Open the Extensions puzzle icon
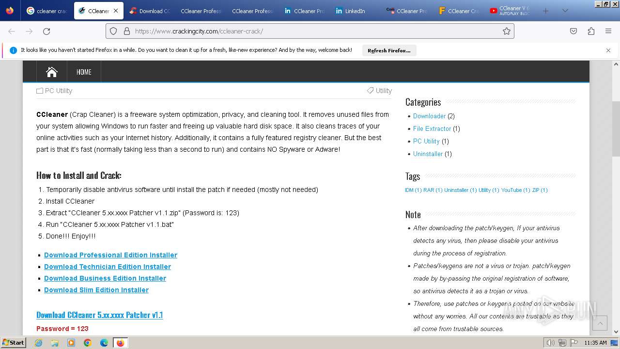The image size is (620, 349). click(x=591, y=31)
